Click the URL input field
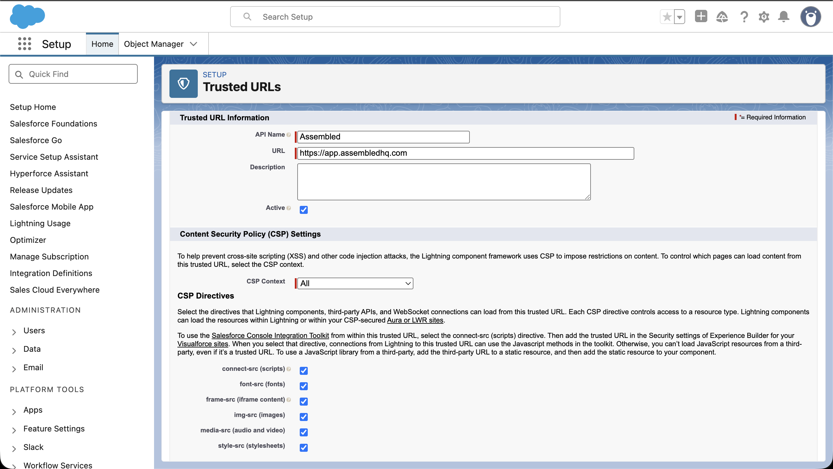833x469 pixels. tap(465, 153)
